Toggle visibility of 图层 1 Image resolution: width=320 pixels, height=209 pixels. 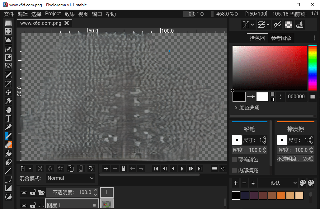[24, 205]
